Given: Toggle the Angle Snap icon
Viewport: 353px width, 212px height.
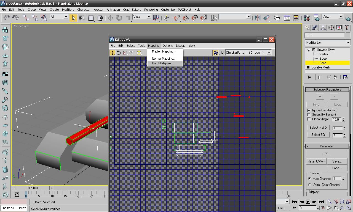Looking at the screenshot, I should [186, 18].
